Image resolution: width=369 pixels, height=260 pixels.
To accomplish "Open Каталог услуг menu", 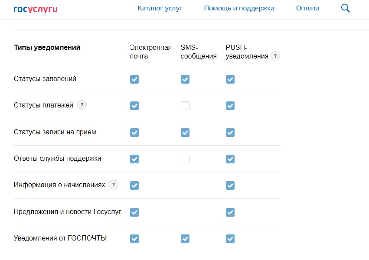I will [160, 8].
